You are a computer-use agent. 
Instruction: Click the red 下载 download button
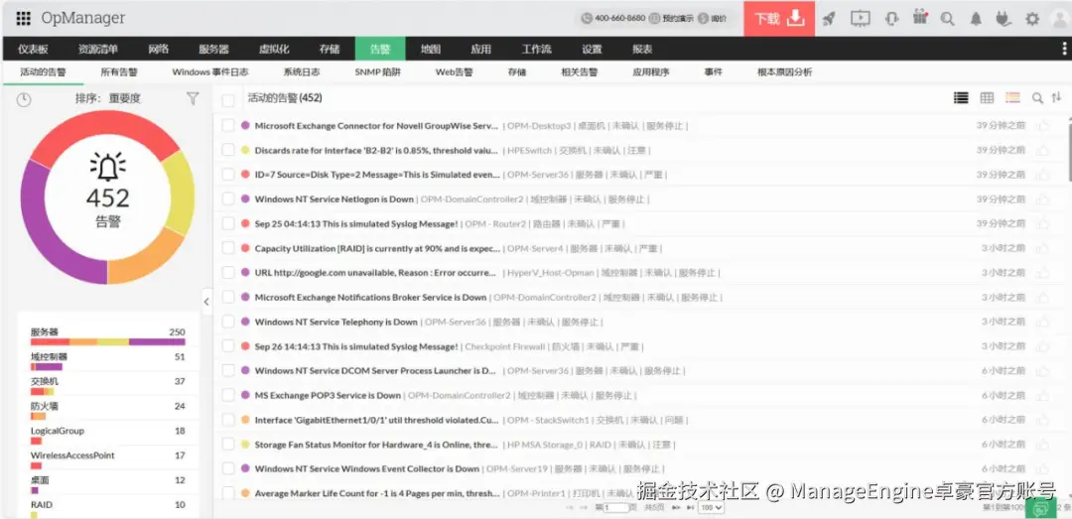point(779,19)
